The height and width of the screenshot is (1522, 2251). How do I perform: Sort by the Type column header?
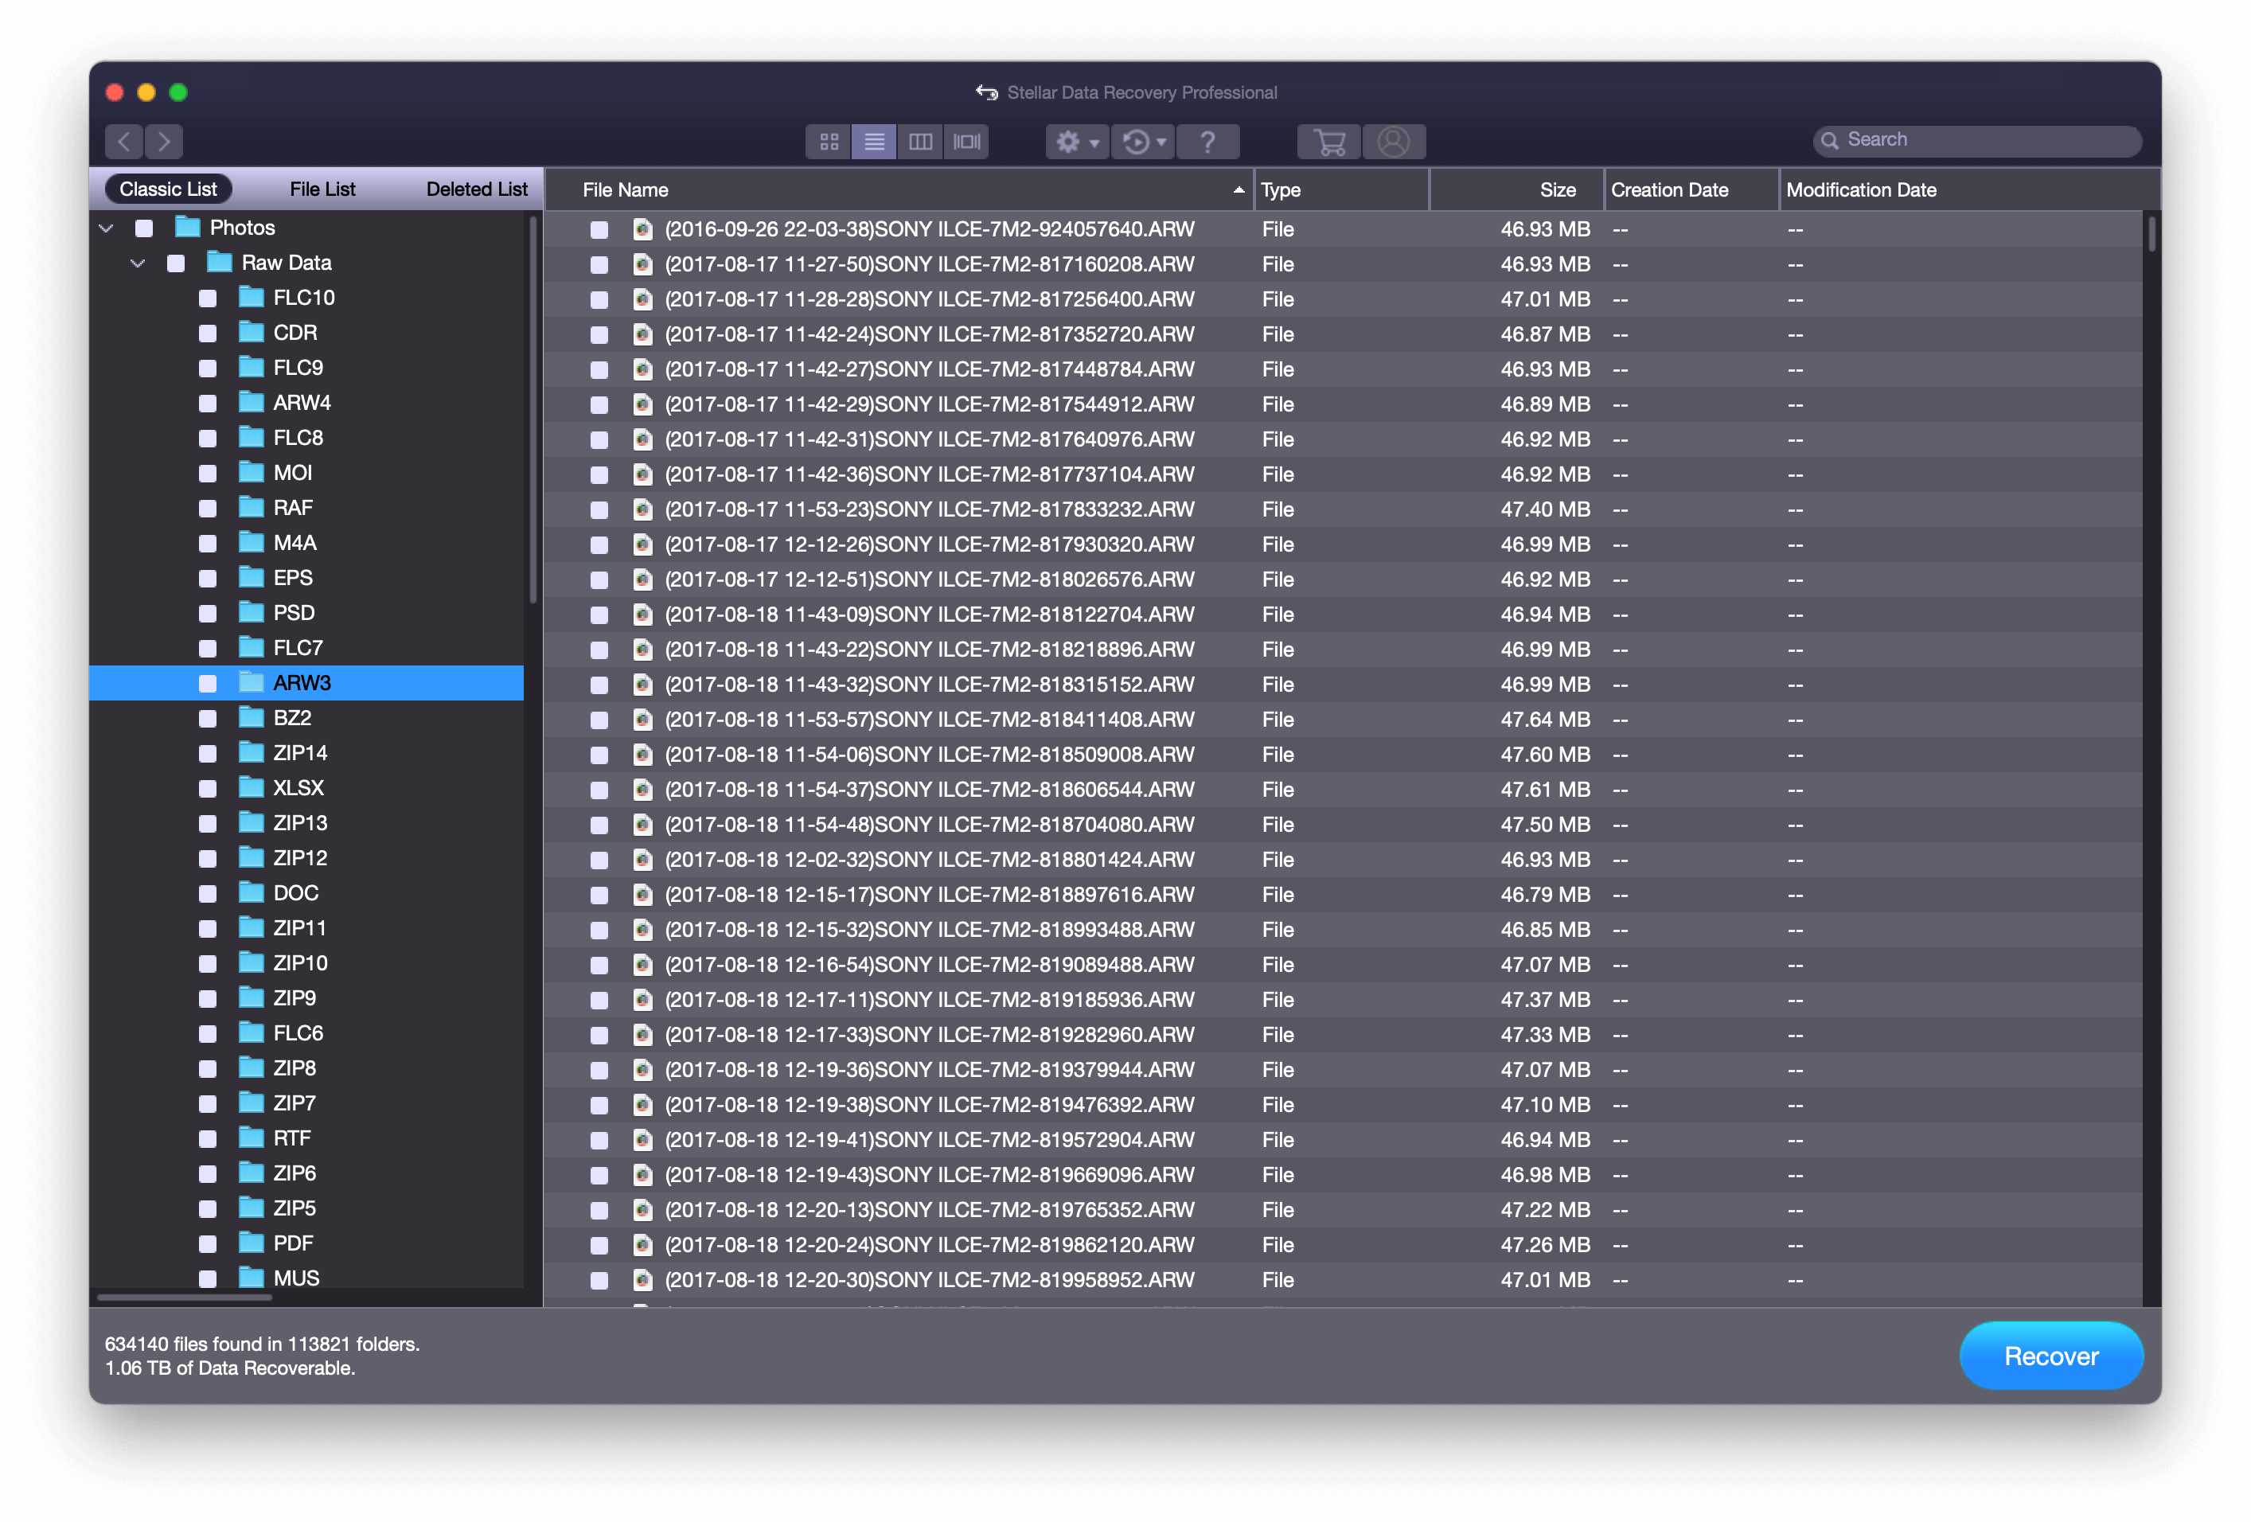(1341, 190)
